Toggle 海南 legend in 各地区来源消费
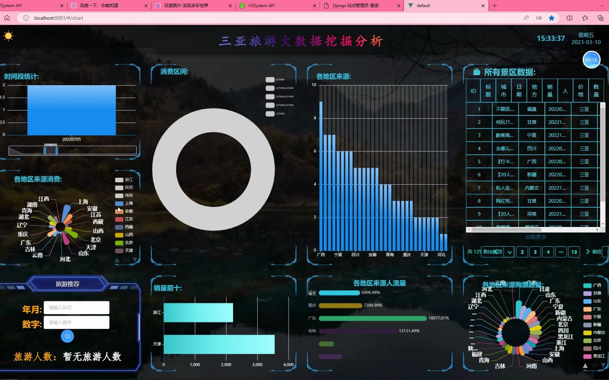The image size is (609, 380). [124, 195]
